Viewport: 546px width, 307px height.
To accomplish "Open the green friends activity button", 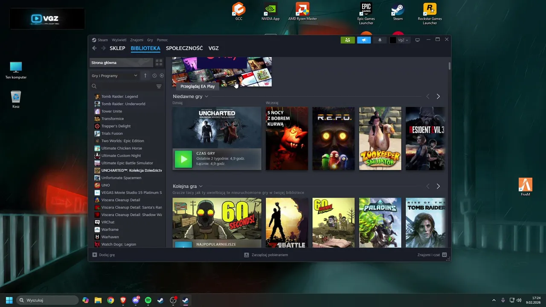I will (x=348, y=40).
